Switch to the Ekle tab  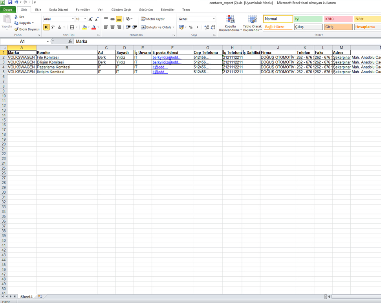(x=38, y=10)
